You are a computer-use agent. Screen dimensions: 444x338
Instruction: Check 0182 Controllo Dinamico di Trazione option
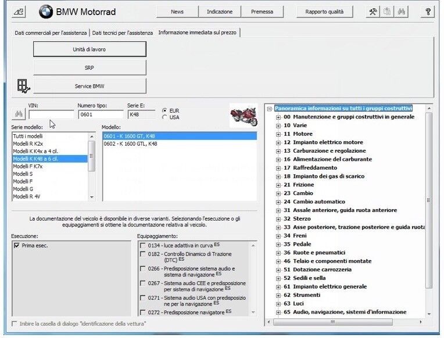click(x=143, y=254)
